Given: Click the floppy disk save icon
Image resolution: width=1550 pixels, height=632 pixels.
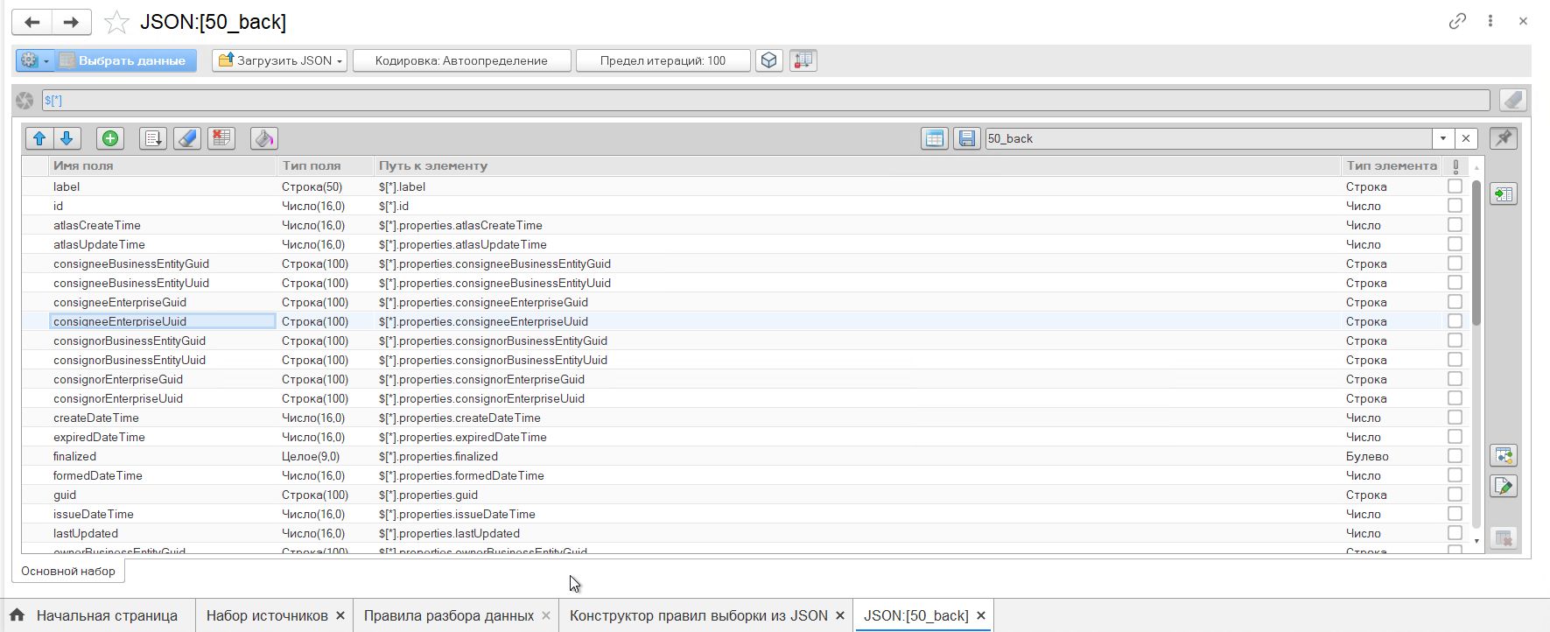Looking at the screenshot, I should tap(966, 138).
